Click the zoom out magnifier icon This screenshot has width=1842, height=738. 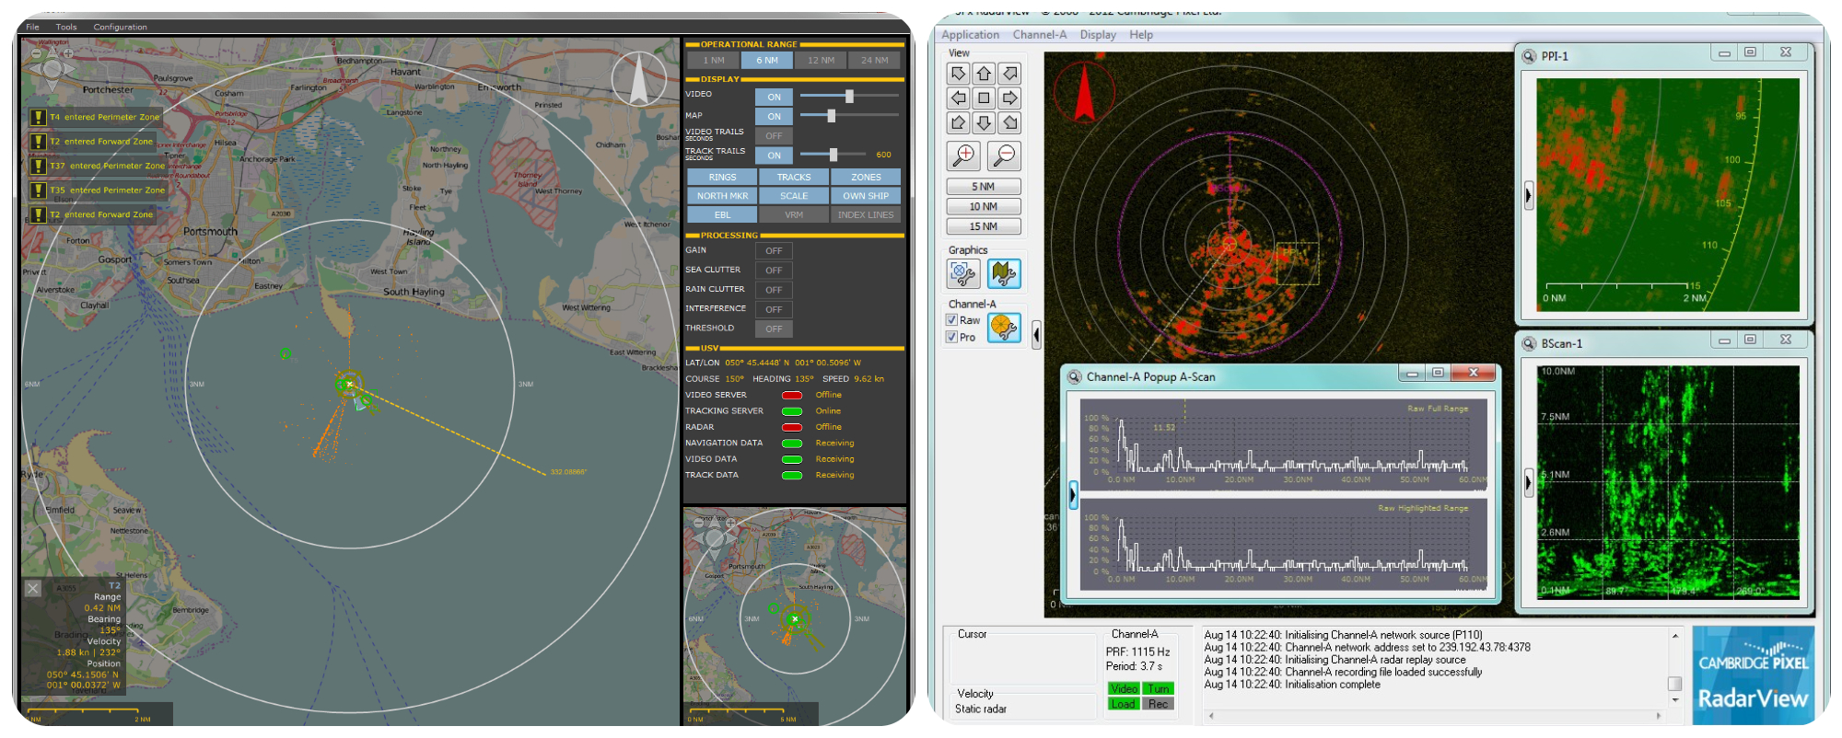(1004, 156)
